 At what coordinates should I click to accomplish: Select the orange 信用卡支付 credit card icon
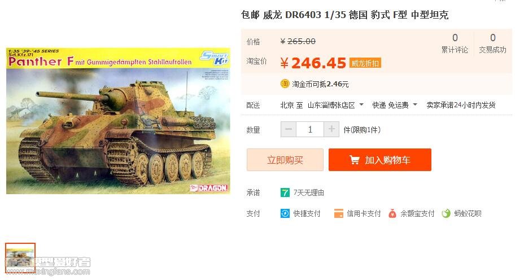coord(339,213)
